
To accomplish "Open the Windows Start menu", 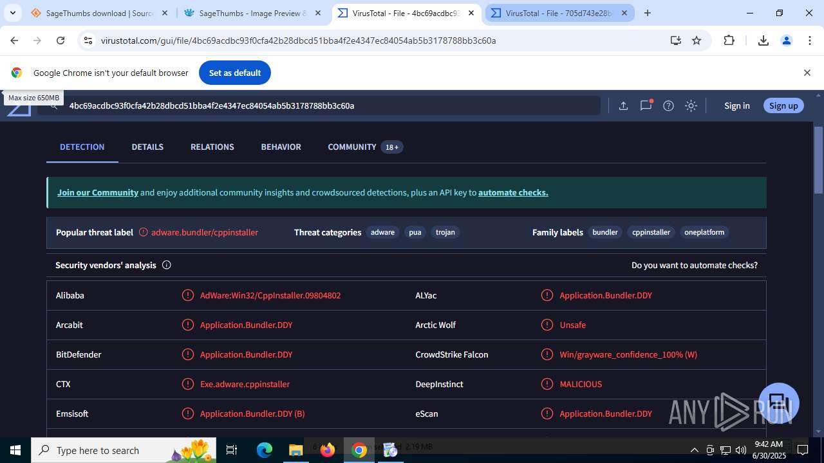I will [x=15, y=450].
